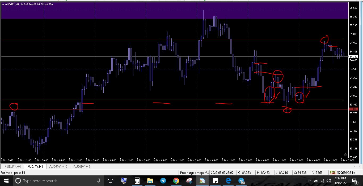Open Sticky Notes on the taskbar
The height and width of the screenshot is (186, 363).
click(215, 181)
